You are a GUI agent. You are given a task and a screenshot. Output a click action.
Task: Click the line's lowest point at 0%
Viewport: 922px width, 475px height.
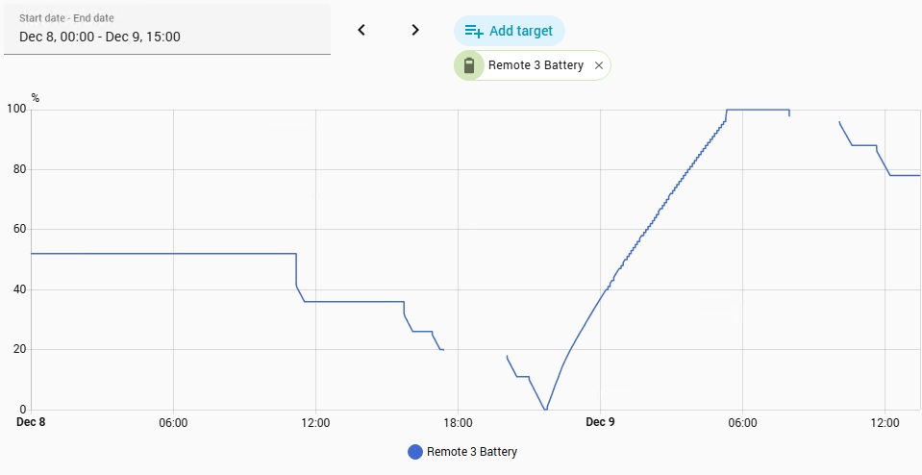point(545,410)
